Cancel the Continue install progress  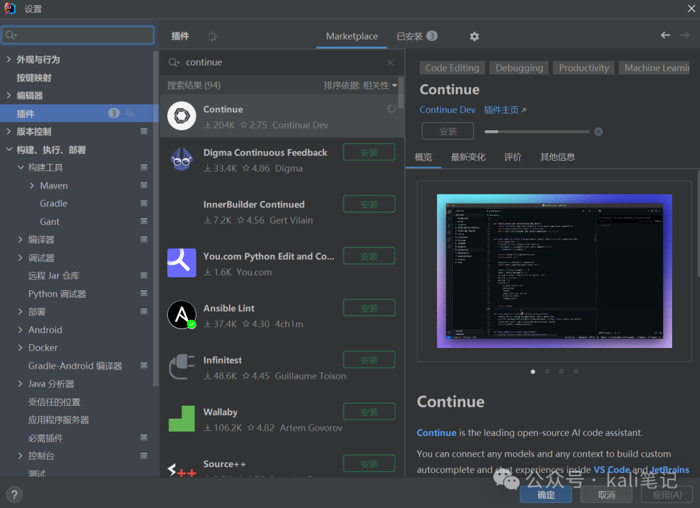599,132
